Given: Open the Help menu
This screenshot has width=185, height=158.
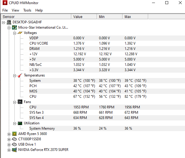Looking at the screenshot, I should [39, 10].
